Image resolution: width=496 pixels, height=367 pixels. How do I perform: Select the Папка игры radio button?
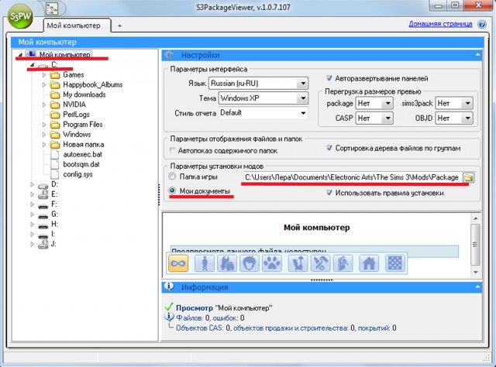pyautogui.click(x=172, y=178)
